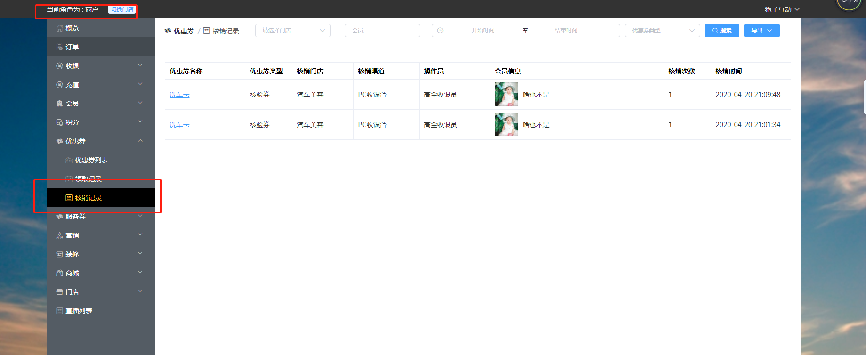Select the 核销记录 submenu item
The width and height of the screenshot is (866, 355).
tap(101, 198)
